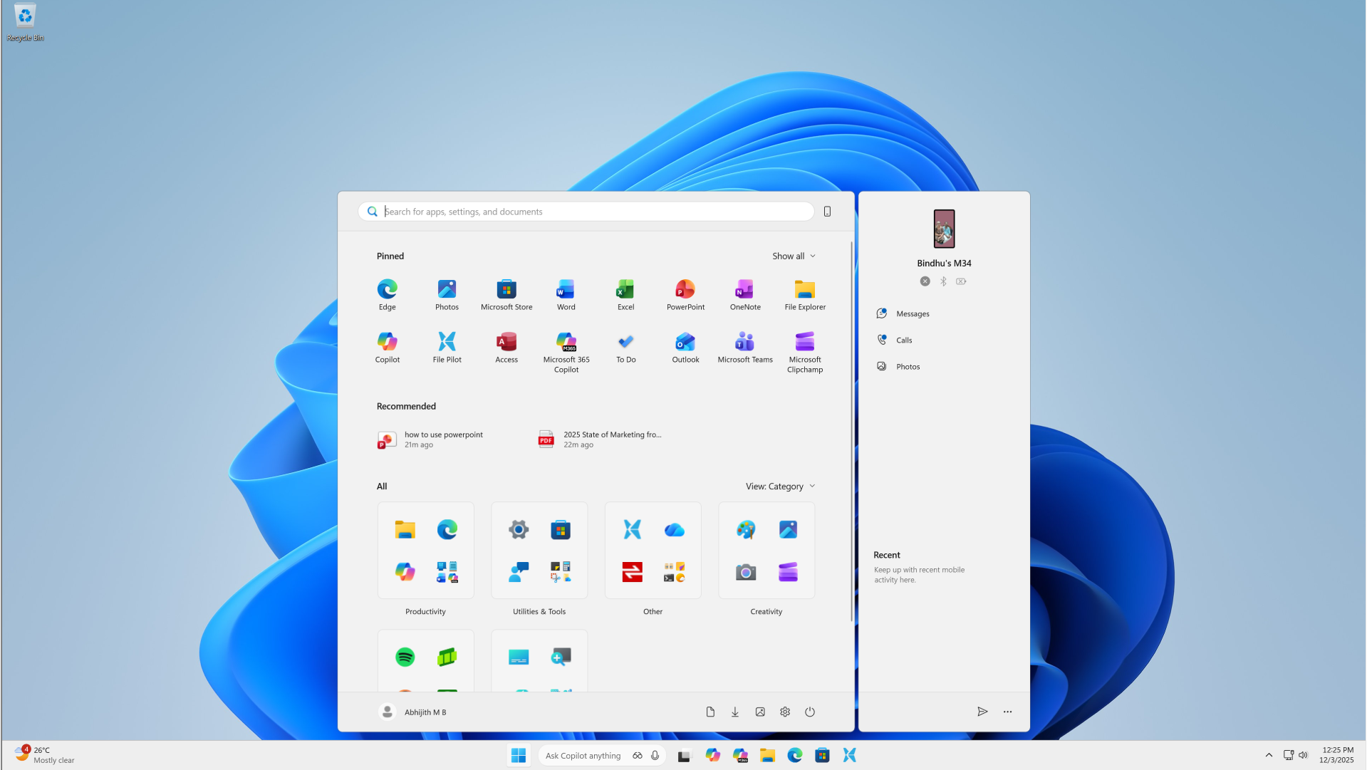Open the Creativity app category
1367x770 pixels.
(766, 550)
